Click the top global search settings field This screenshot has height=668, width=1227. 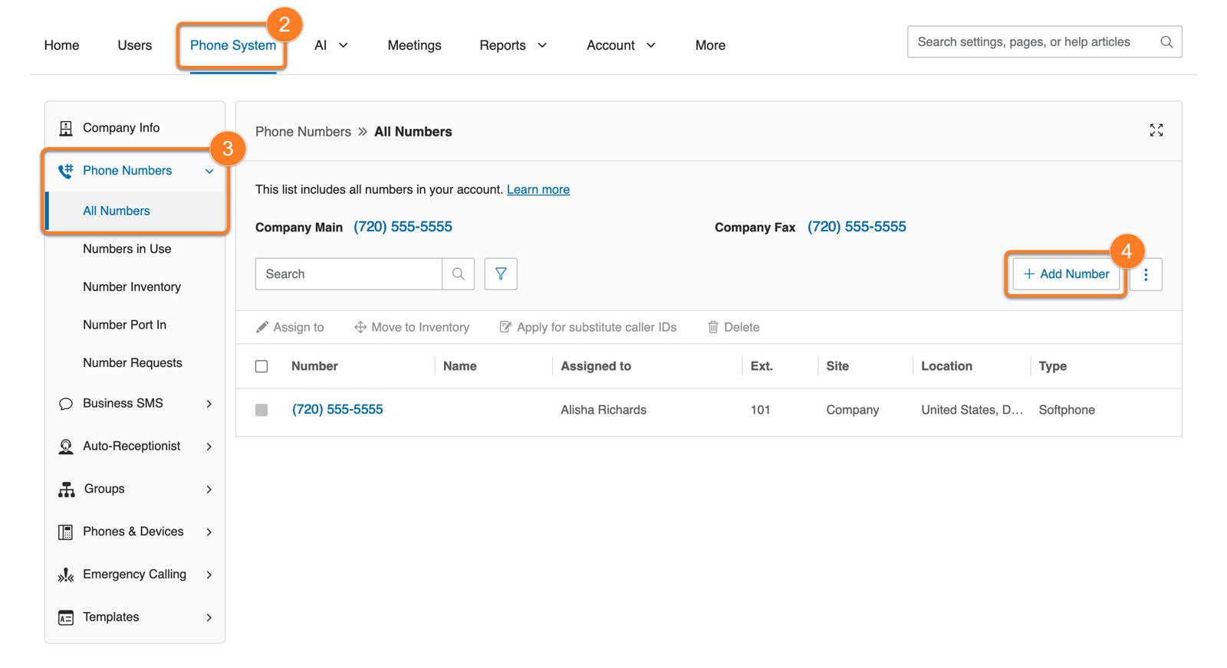tap(1031, 42)
